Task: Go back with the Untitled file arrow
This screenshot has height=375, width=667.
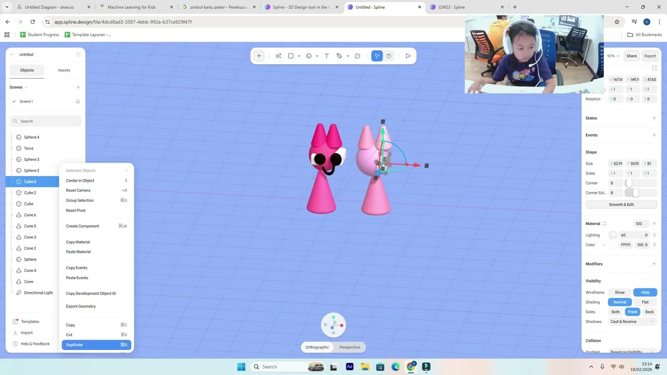Action: (x=13, y=54)
